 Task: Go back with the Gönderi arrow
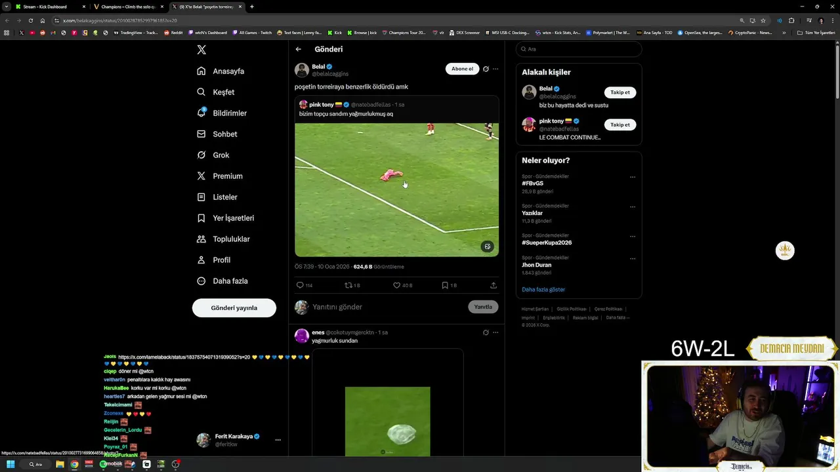[299, 49]
